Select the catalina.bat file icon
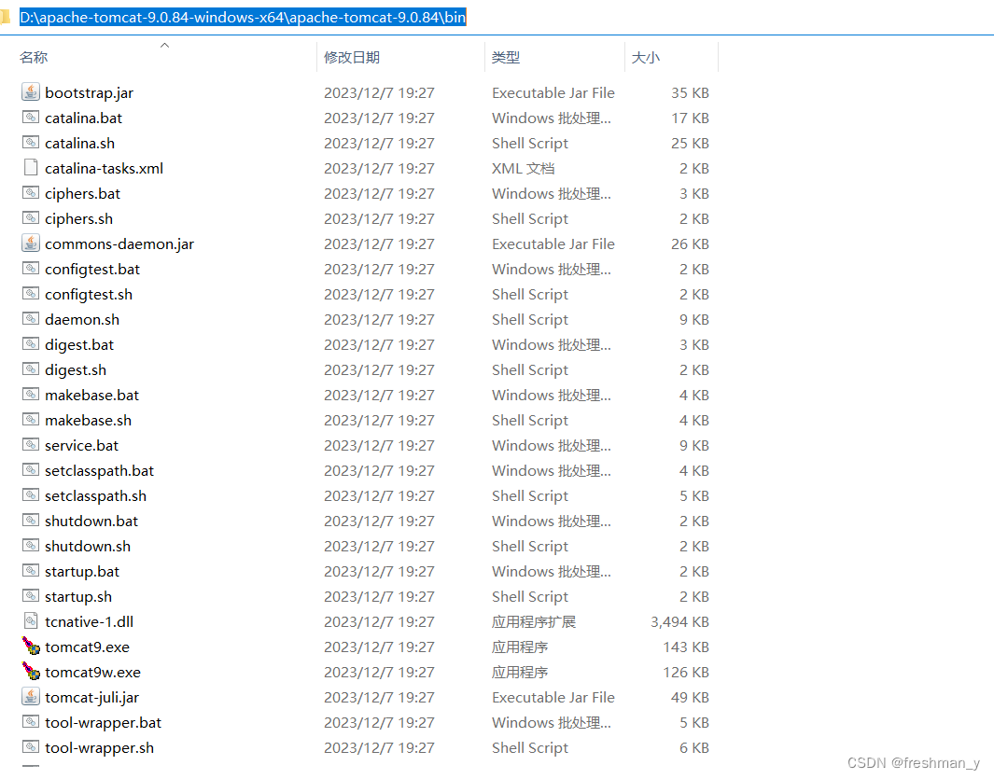This screenshot has height=779, width=994. [x=31, y=118]
